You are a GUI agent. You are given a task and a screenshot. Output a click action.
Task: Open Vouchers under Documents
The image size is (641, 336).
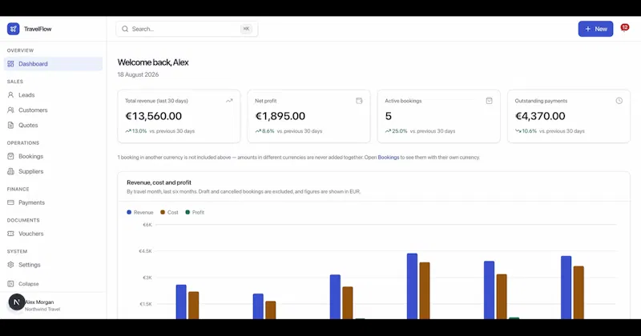click(53, 234)
